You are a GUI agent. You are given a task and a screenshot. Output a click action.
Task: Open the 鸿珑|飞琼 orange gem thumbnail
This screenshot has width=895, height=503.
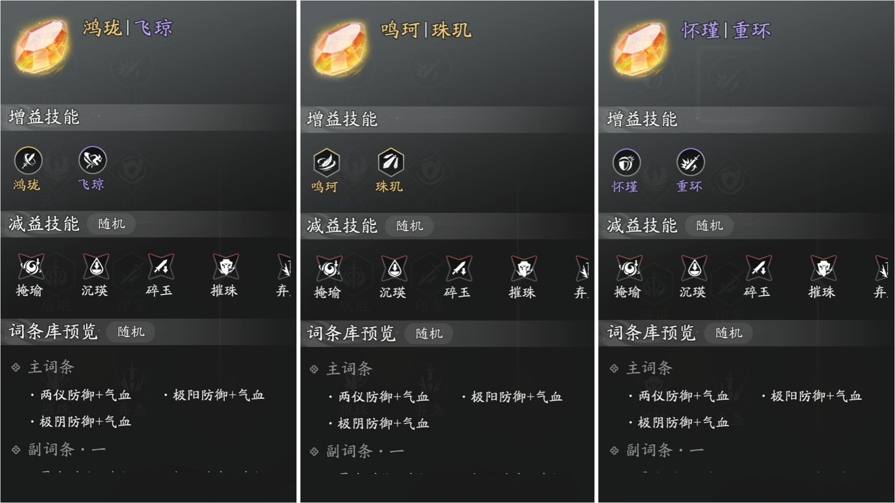42,48
